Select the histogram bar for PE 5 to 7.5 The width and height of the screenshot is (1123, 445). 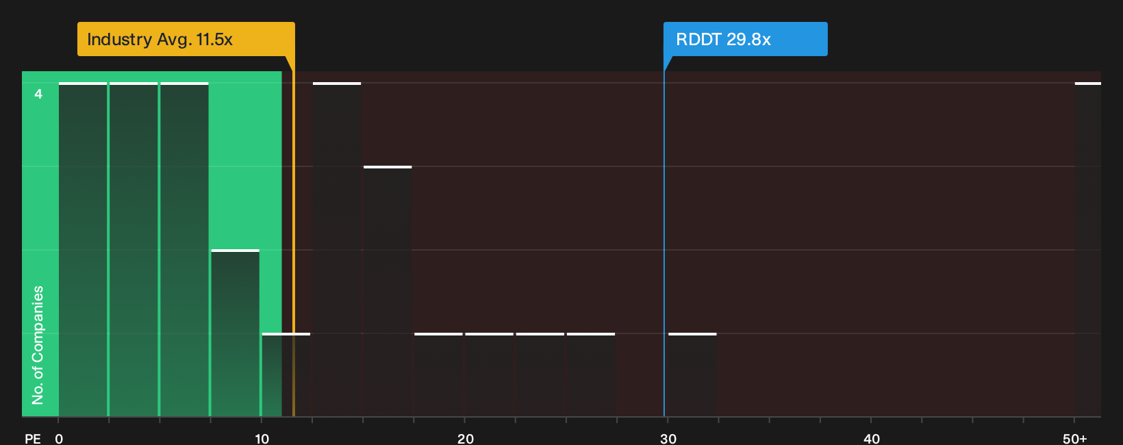tap(184, 249)
